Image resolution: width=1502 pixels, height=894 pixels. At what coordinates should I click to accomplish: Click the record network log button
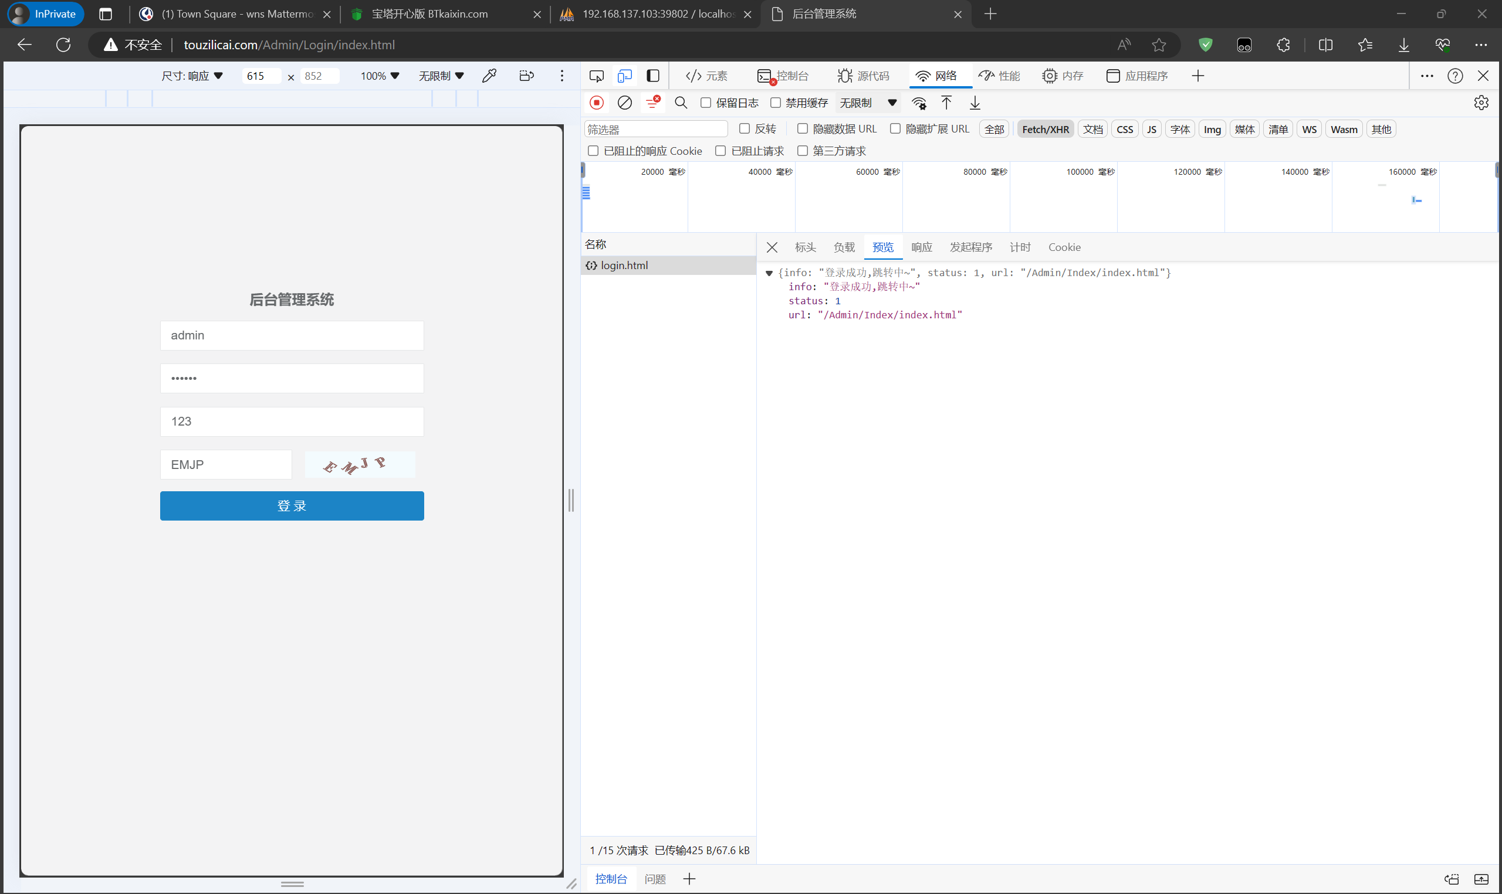597,103
